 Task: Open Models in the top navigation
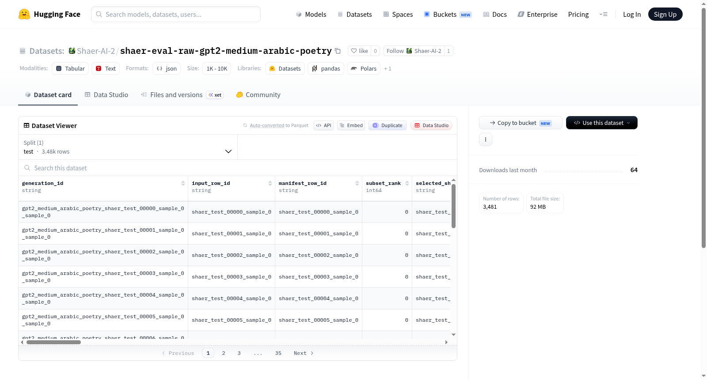click(311, 14)
